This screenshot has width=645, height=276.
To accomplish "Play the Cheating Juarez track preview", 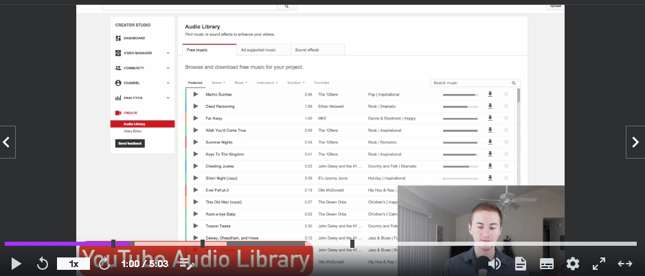I will (x=196, y=165).
